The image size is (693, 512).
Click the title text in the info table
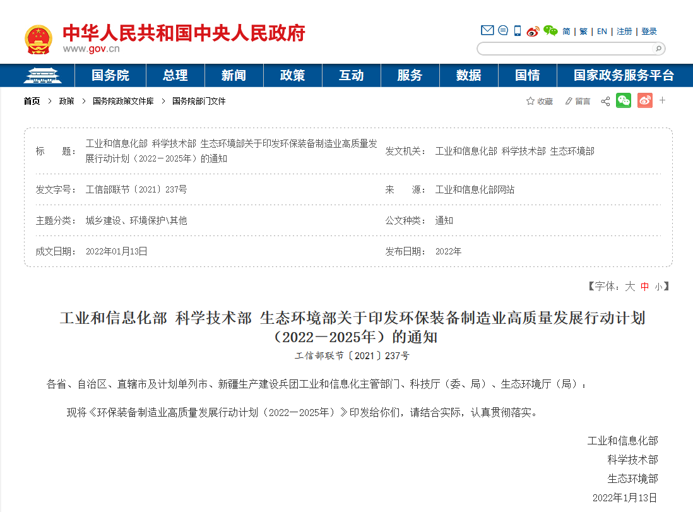click(x=231, y=152)
